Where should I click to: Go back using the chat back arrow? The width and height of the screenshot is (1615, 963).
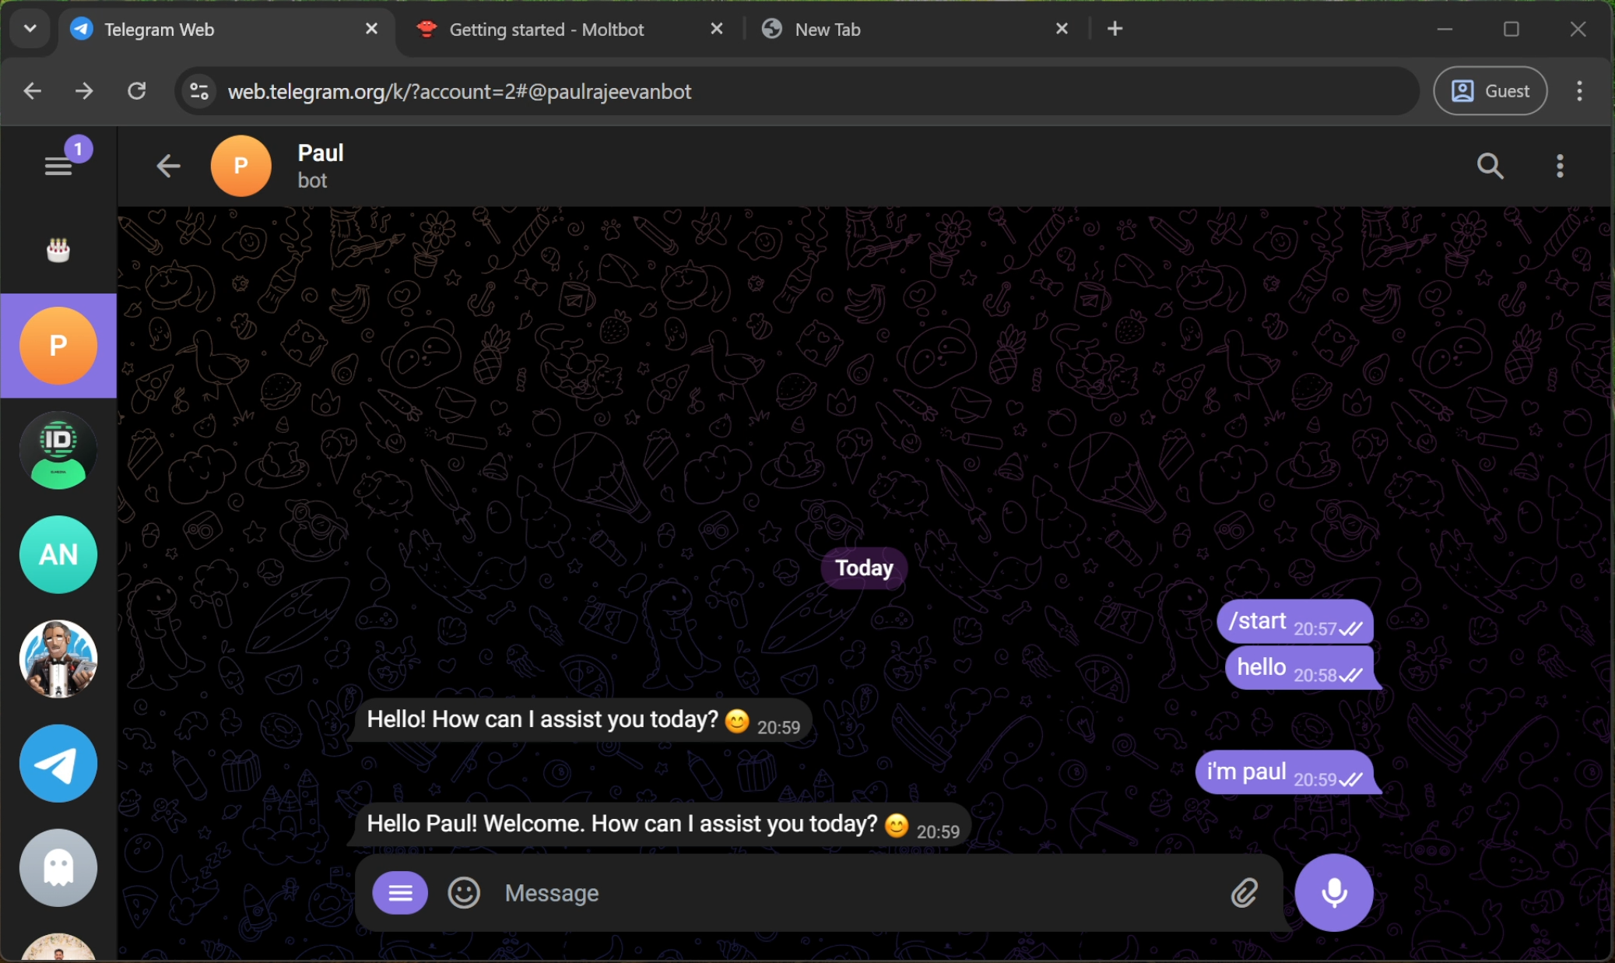[x=168, y=165]
